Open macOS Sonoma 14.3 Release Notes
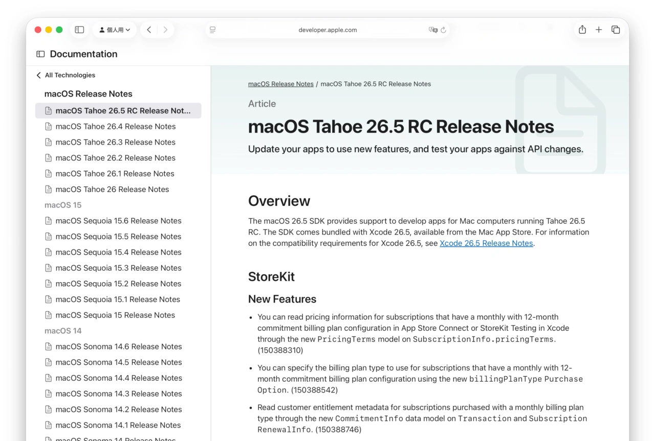This screenshot has height=441, width=655. (119, 393)
